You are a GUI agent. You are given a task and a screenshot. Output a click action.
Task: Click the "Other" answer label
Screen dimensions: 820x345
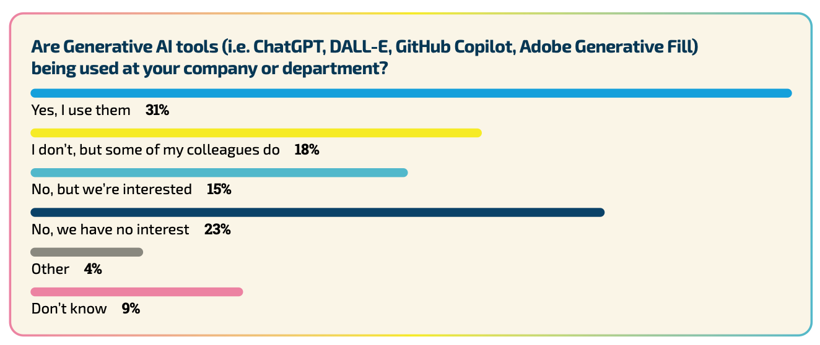tap(50, 270)
